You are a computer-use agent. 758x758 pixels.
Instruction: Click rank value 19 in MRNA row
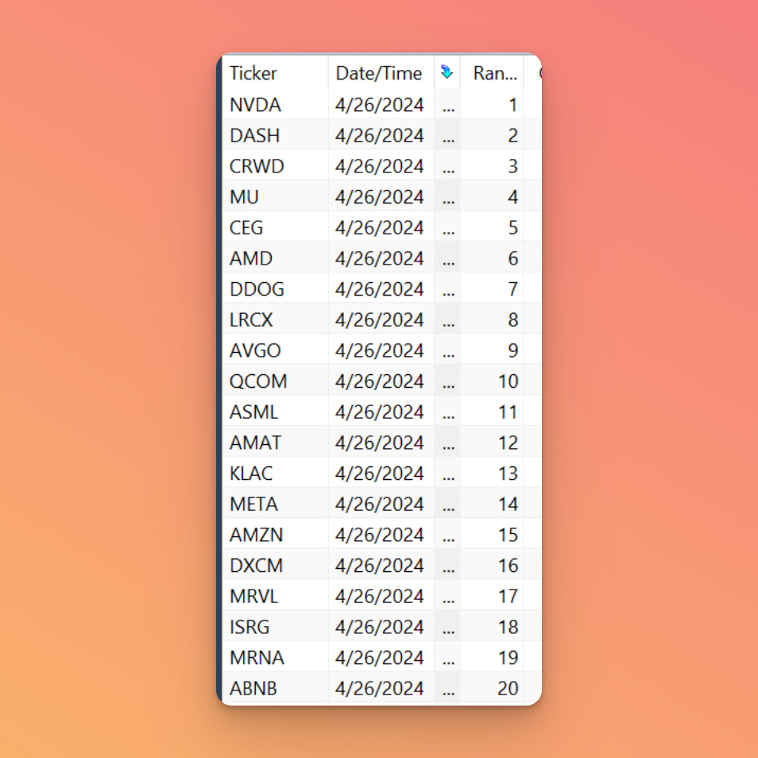tap(491, 657)
